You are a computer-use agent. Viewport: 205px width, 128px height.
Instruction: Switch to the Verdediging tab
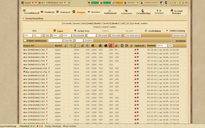(x=153, y=31)
